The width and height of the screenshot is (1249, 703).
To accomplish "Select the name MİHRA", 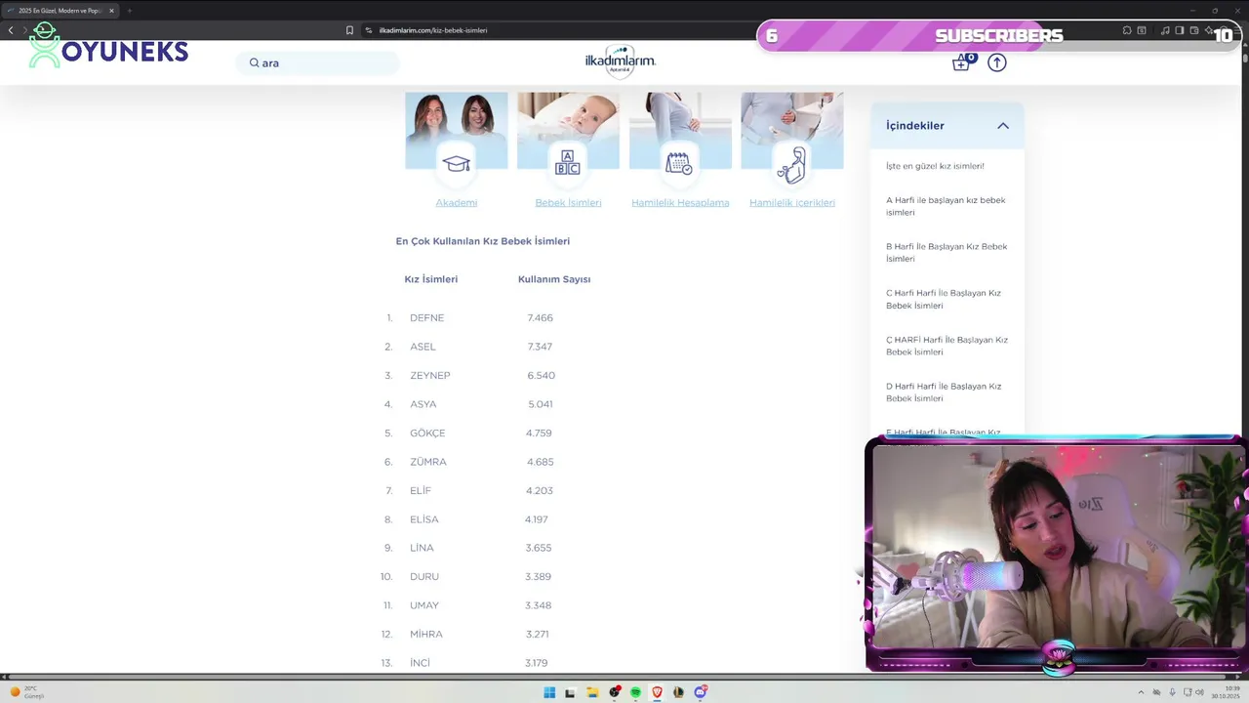I will point(426,635).
